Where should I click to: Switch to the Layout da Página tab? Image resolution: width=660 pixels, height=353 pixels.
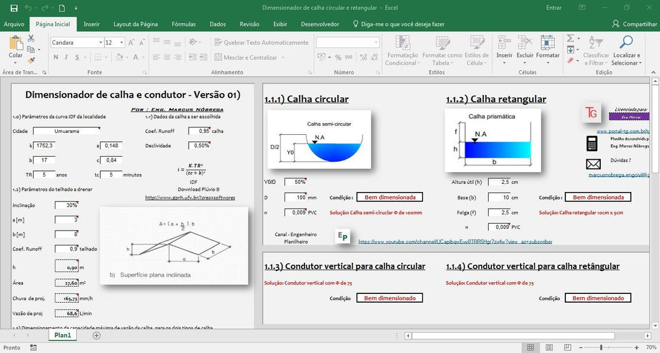pos(136,24)
